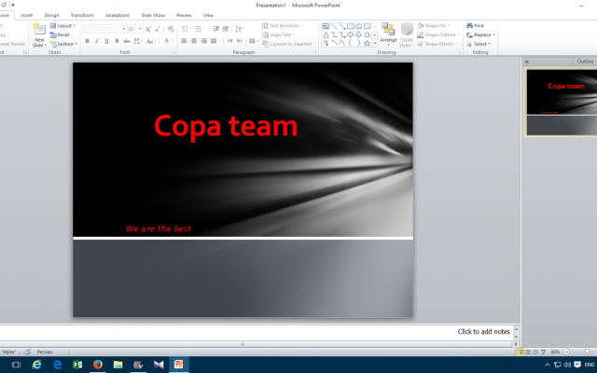The image size is (597, 373).
Task: Insert a New Slide
Action: [39, 35]
